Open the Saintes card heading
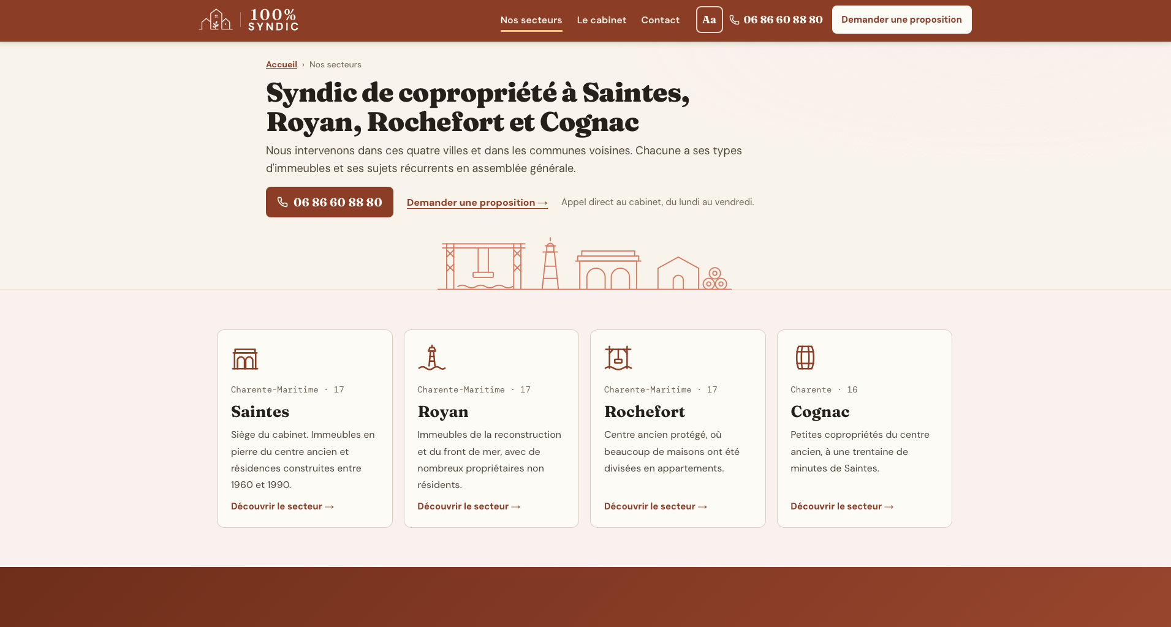Viewport: 1171px width, 627px height. pyautogui.click(x=260, y=411)
